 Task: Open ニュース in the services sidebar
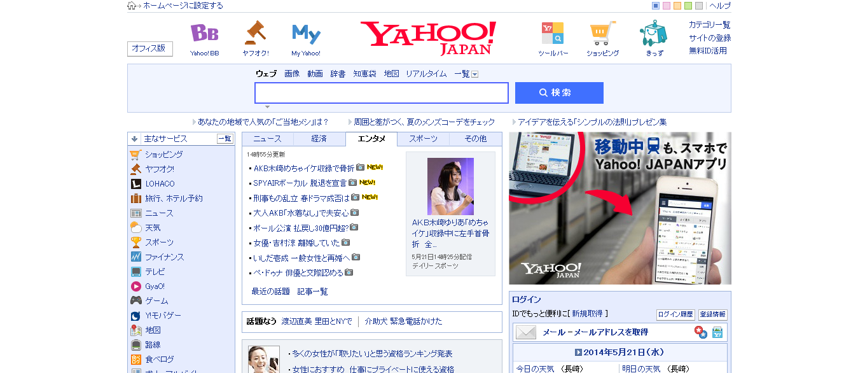[x=159, y=213]
